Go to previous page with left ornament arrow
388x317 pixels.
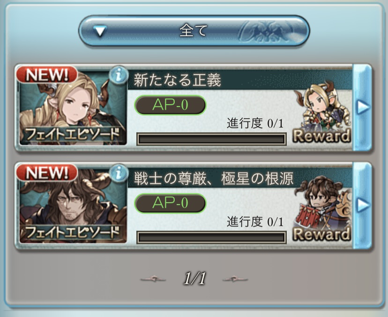(153, 279)
